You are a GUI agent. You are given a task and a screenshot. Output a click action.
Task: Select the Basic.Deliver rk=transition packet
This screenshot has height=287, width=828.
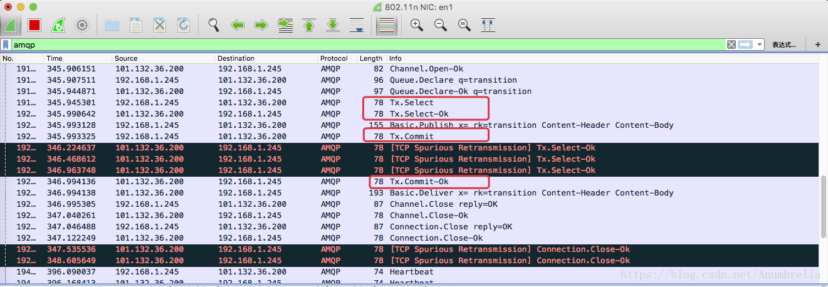pos(409,193)
